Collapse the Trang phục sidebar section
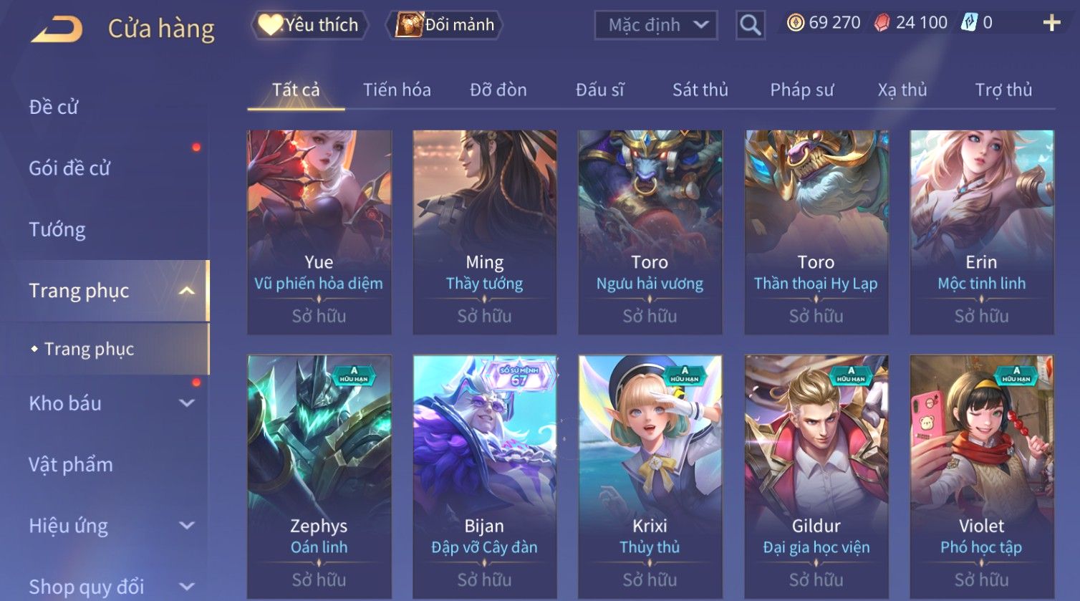This screenshot has height=601, width=1080. coord(187,291)
